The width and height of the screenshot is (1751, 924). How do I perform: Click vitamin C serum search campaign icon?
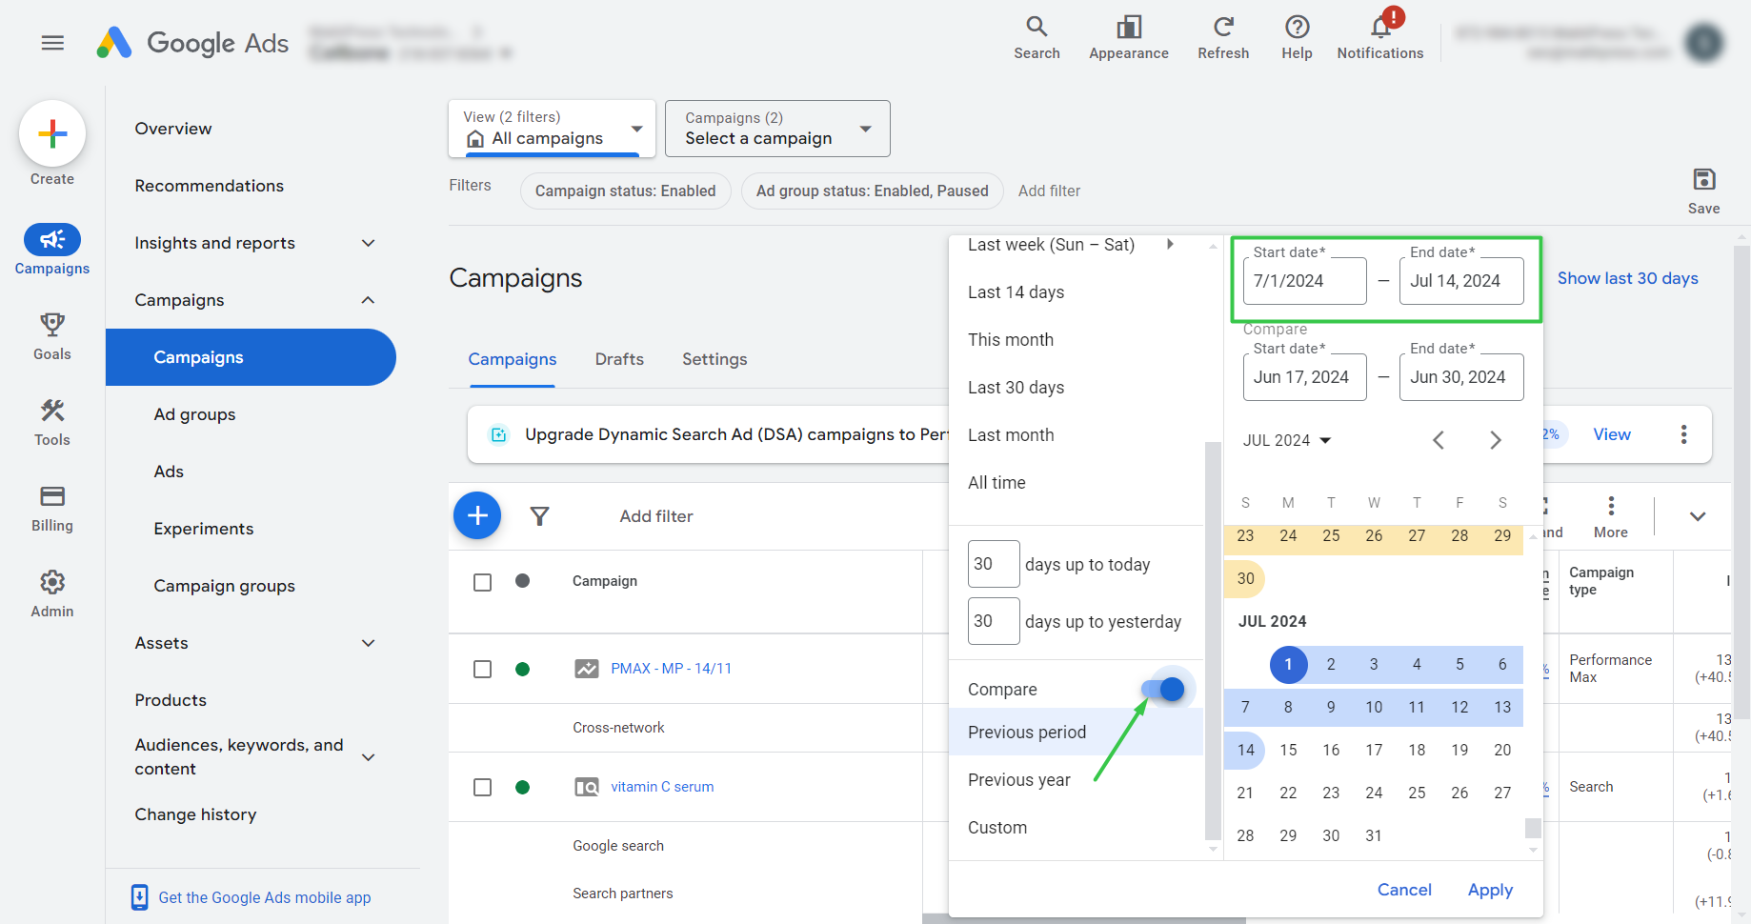pyautogui.click(x=587, y=787)
